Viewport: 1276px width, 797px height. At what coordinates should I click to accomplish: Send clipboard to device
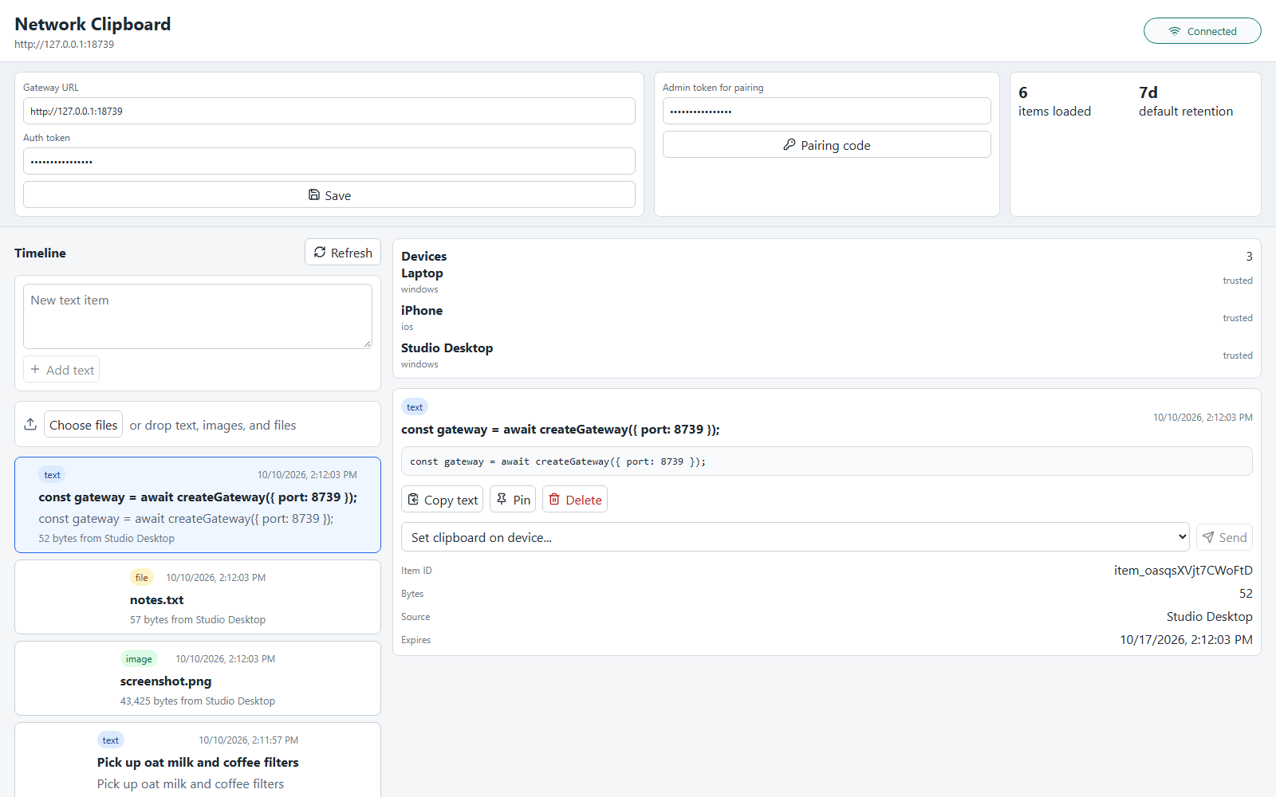tap(1224, 537)
